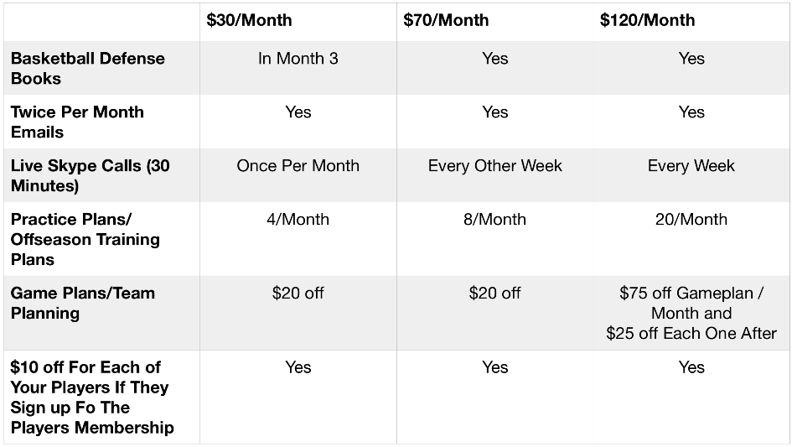Click the $10 off Players Membership label
Image resolution: width=792 pixels, height=447 pixels.
[x=92, y=397]
